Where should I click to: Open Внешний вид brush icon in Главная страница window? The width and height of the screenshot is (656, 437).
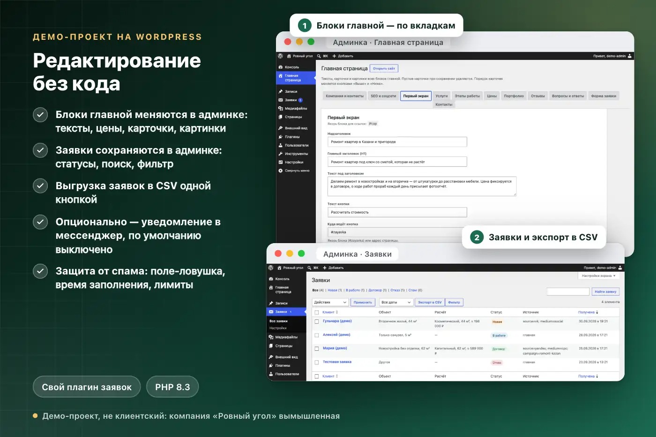[280, 128]
